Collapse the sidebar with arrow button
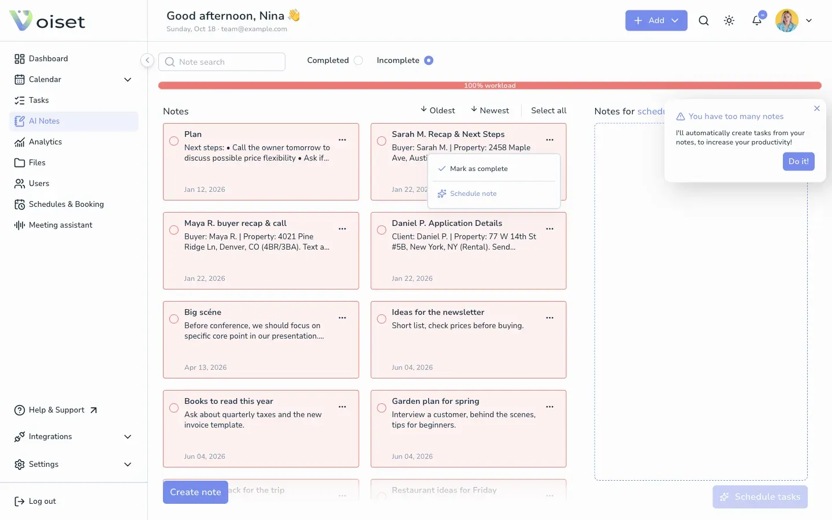The height and width of the screenshot is (520, 832). (x=147, y=60)
